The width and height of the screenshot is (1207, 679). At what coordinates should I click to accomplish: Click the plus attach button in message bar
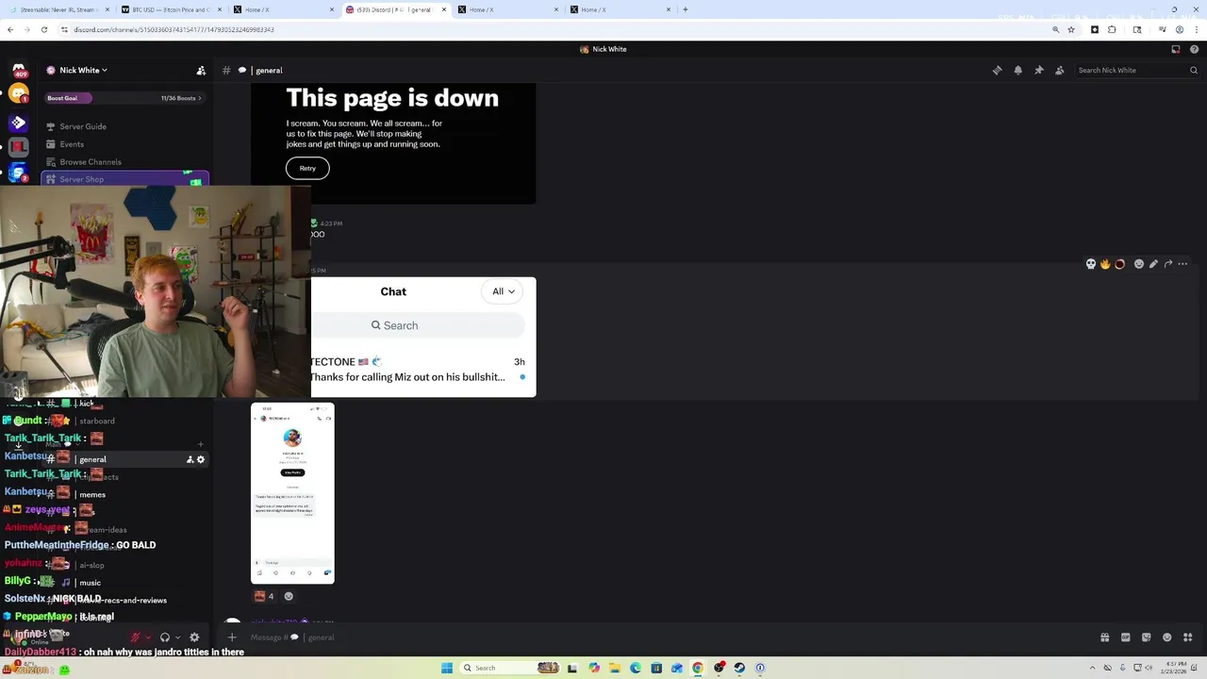point(232,638)
